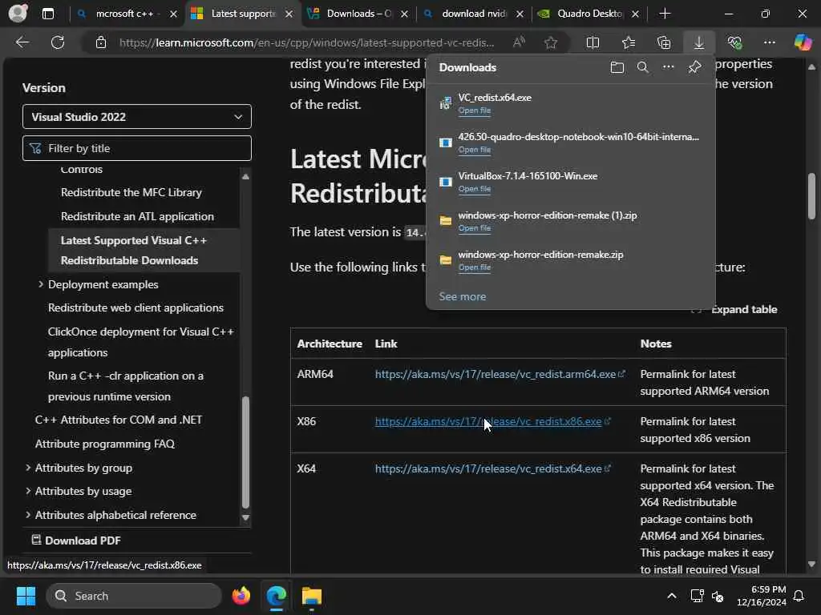Open Redistribute web client applications
Image resolution: width=821 pixels, height=615 pixels.
135,307
